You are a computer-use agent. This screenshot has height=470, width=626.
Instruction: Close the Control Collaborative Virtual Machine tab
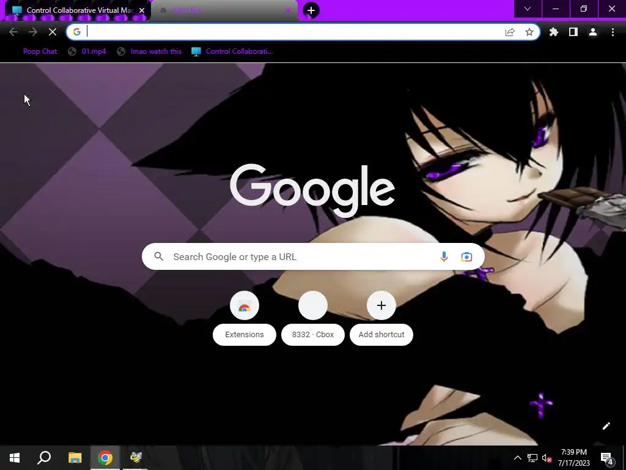142,10
